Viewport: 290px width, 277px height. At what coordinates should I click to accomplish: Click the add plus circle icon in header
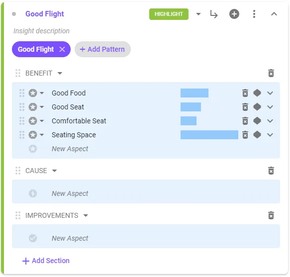tap(234, 14)
